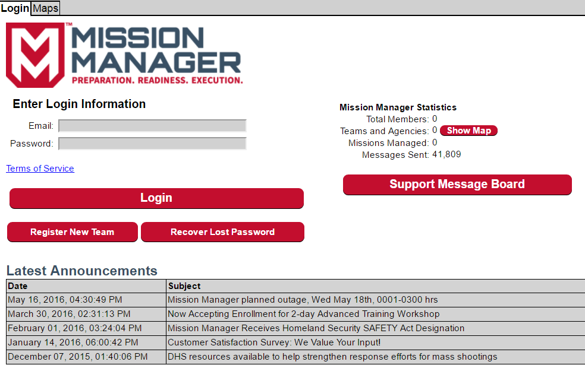Open the Terms of Service link
Image resolution: width=585 pixels, height=365 pixels.
tap(39, 169)
